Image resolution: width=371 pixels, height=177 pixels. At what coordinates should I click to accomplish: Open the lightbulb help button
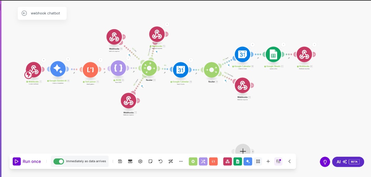325,162
